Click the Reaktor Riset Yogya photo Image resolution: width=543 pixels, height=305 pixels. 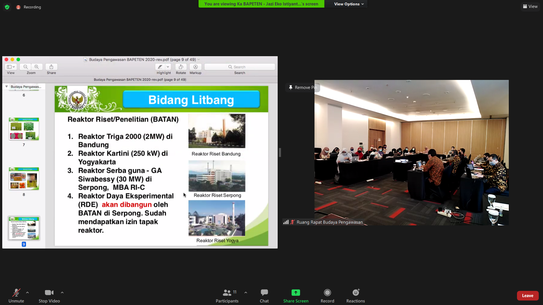click(217, 218)
